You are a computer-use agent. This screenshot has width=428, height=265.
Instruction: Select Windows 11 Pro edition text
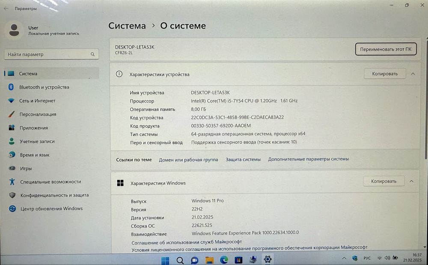click(x=208, y=200)
